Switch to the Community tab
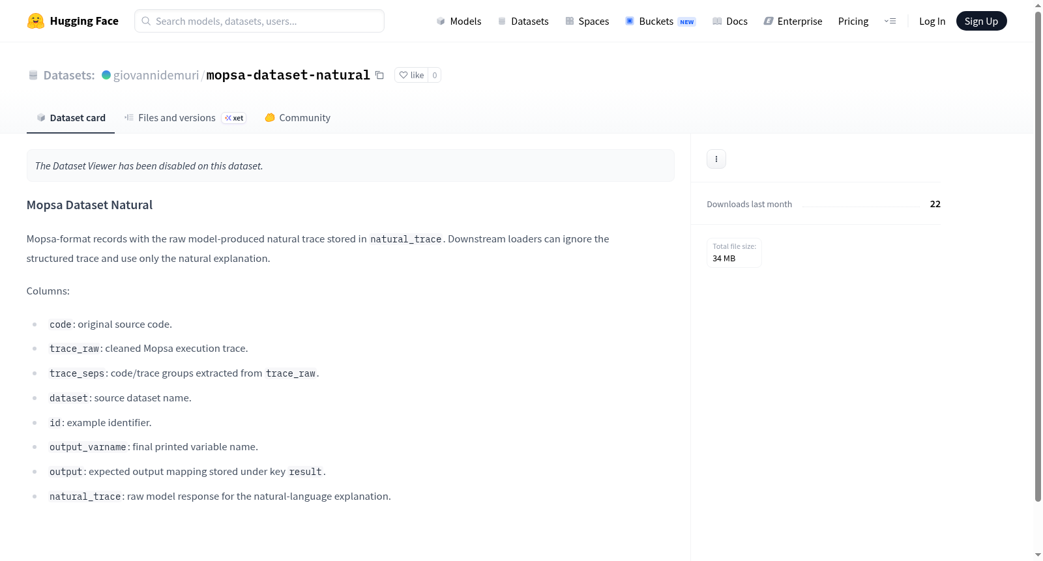This screenshot has width=1043, height=561. pos(297,118)
